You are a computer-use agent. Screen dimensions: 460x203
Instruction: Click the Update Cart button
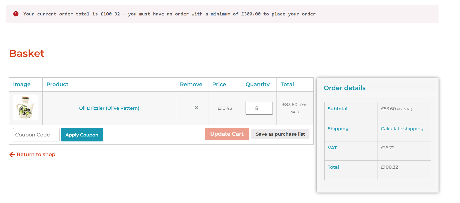coord(227,134)
